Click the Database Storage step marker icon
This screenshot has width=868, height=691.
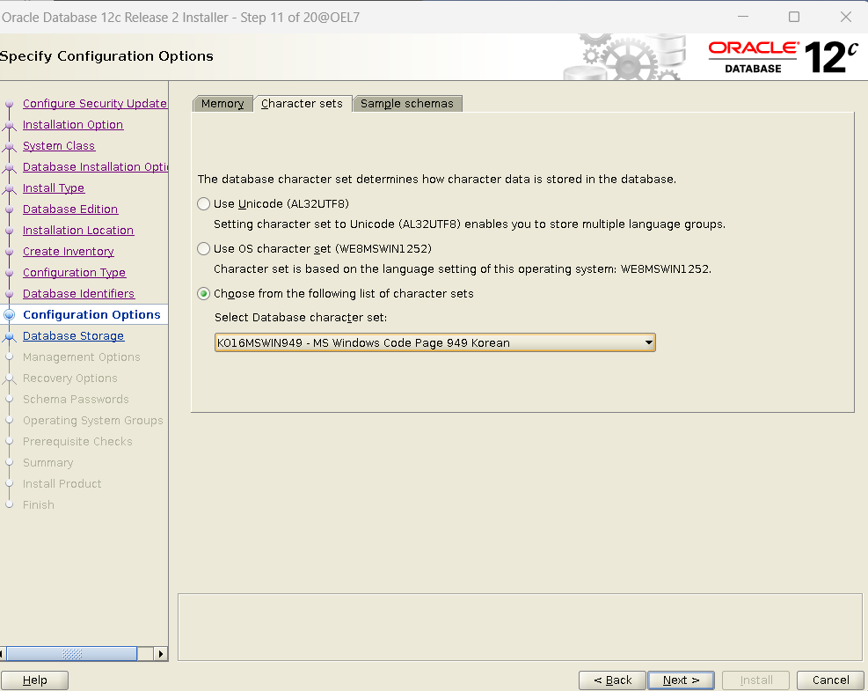[10, 335]
